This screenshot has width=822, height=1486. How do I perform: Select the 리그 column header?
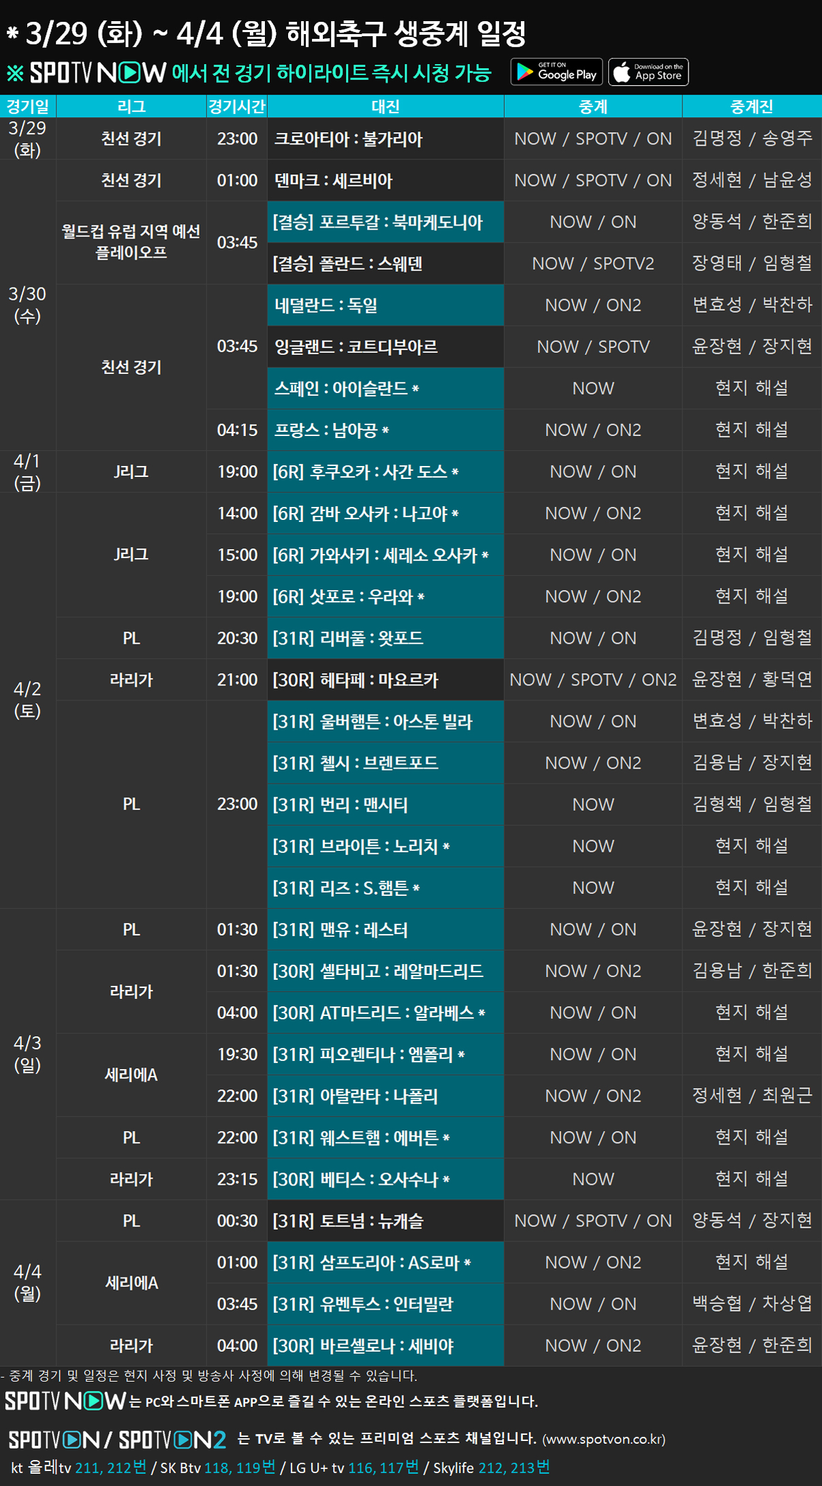click(x=131, y=106)
